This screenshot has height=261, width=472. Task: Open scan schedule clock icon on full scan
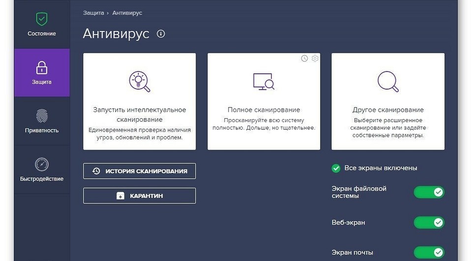click(304, 59)
